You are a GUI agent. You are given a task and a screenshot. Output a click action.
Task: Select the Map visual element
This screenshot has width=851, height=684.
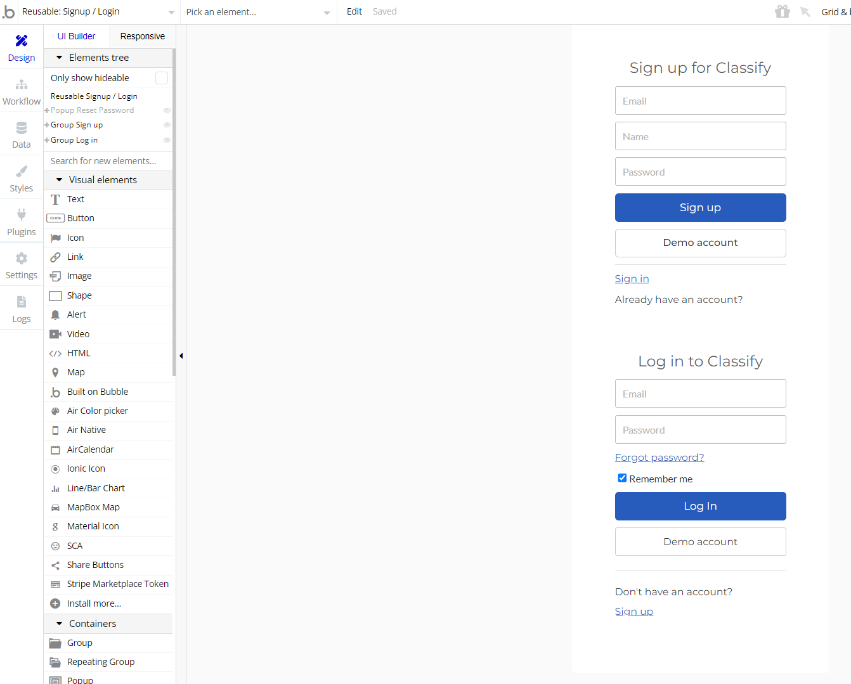pos(108,372)
